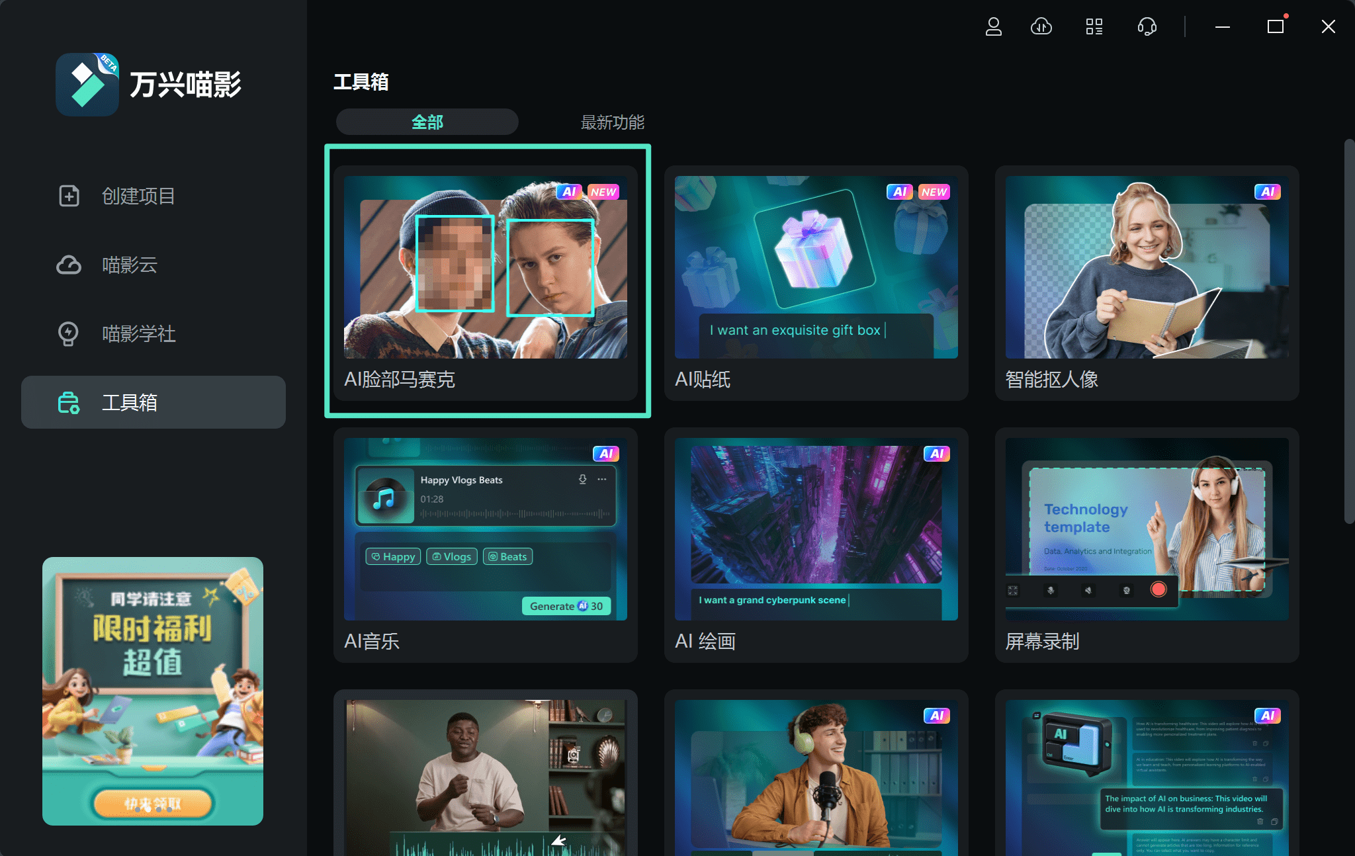Click the AI 绘画 label text

click(x=705, y=641)
